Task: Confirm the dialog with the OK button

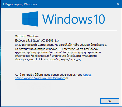Action: click(x=110, y=101)
